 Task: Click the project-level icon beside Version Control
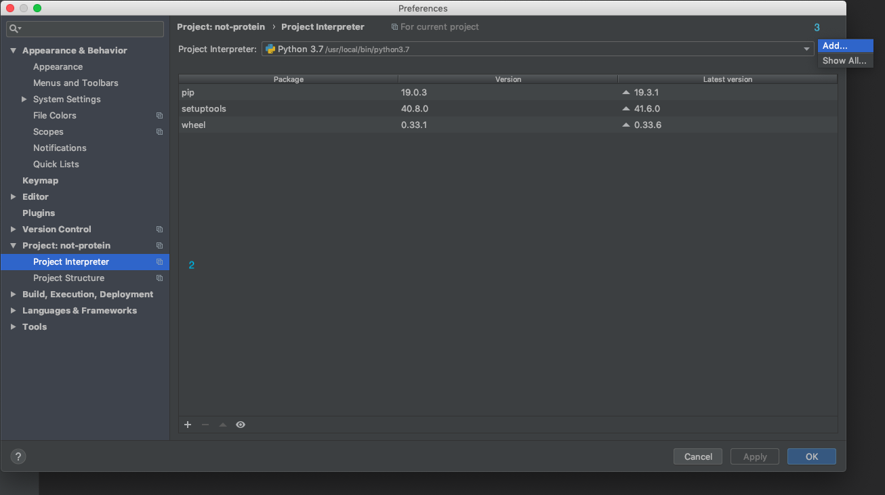tap(160, 230)
